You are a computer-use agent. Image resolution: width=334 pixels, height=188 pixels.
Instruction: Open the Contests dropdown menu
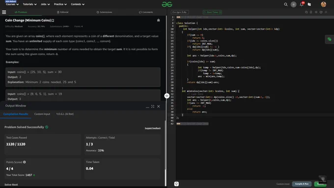(x=78, y=4)
